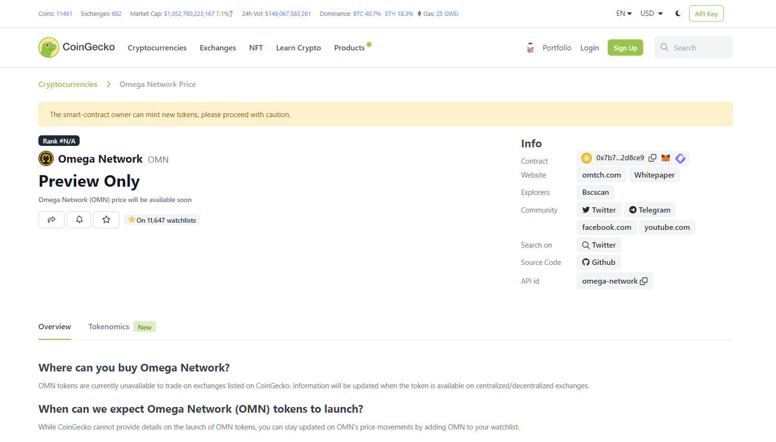Click the Exchanges count 682
This screenshot has width=776, height=442.
117,13
